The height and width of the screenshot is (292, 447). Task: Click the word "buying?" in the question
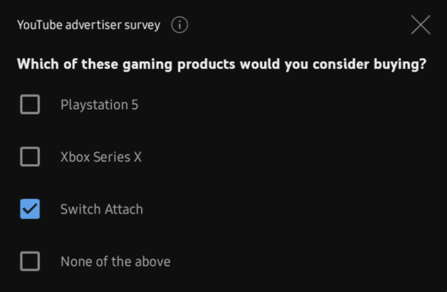401,65
